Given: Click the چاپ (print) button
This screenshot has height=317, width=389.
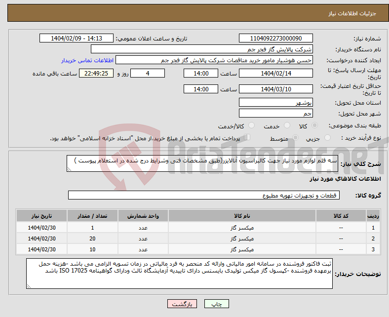Looking at the screenshot, I should (x=217, y=304).
